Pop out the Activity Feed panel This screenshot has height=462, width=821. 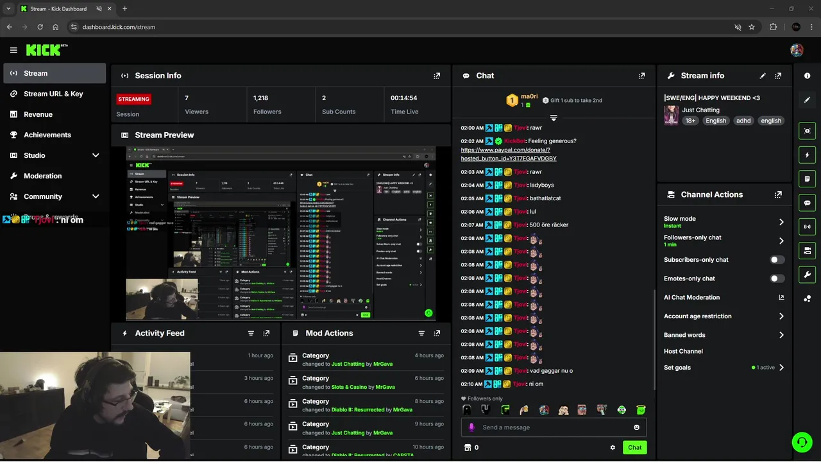tap(266, 333)
